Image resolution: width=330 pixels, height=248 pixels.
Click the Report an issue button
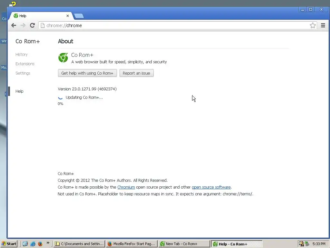tap(136, 73)
